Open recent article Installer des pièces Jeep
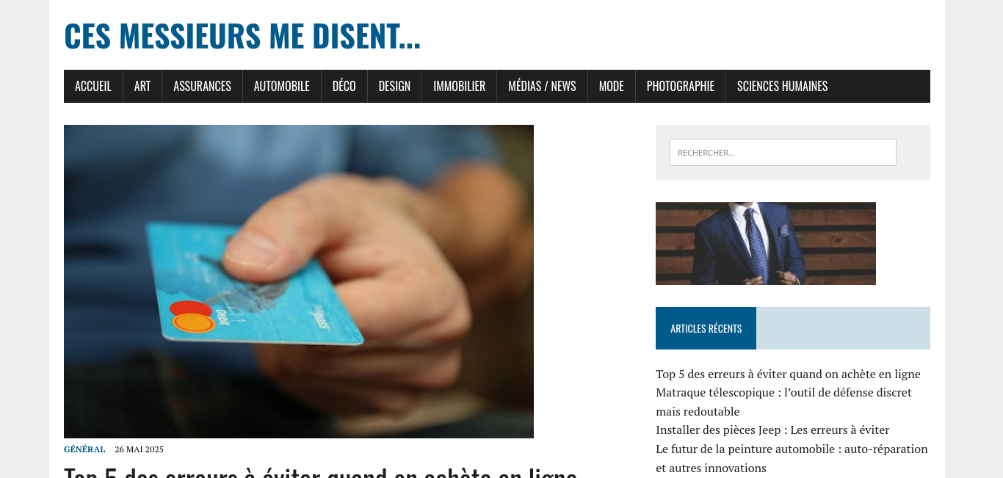 [772, 430]
